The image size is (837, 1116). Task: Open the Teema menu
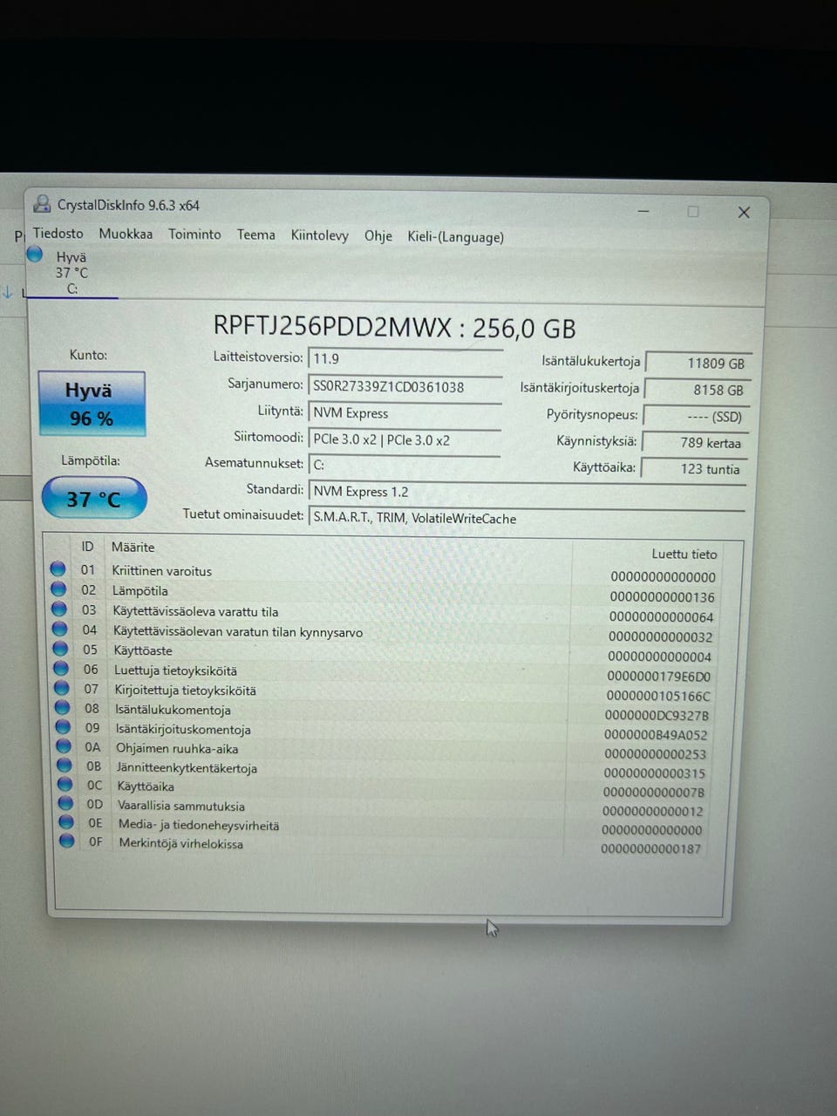[255, 235]
